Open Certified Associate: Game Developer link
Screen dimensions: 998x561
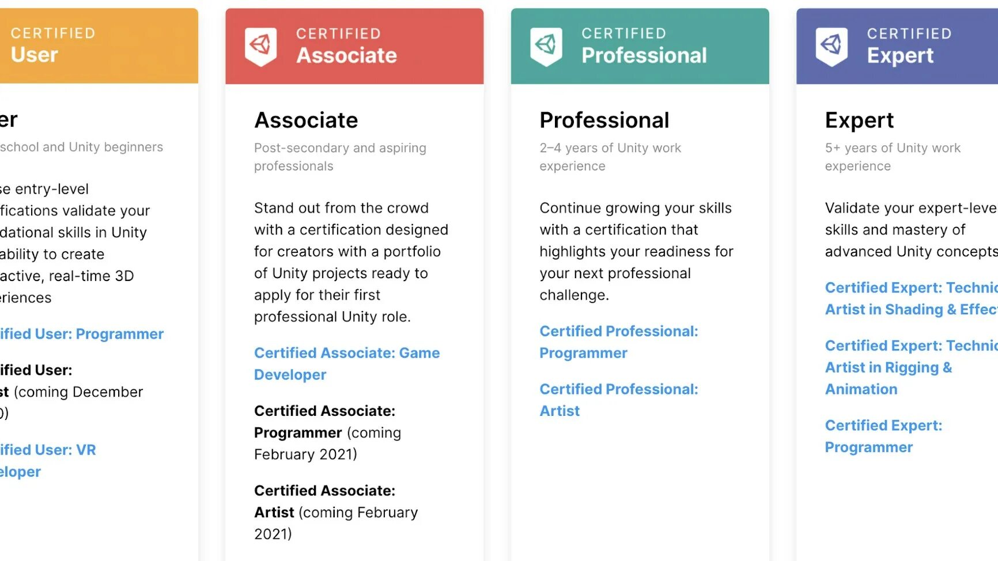click(346, 363)
